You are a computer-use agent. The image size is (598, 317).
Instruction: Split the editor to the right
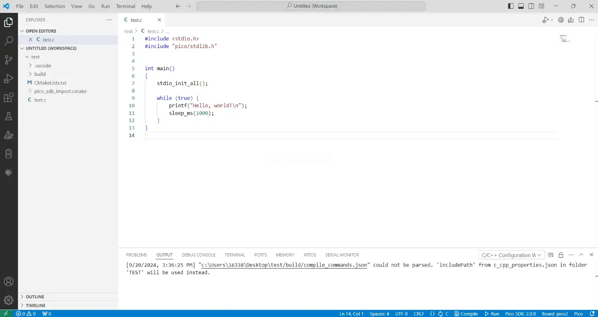pyautogui.click(x=581, y=20)
